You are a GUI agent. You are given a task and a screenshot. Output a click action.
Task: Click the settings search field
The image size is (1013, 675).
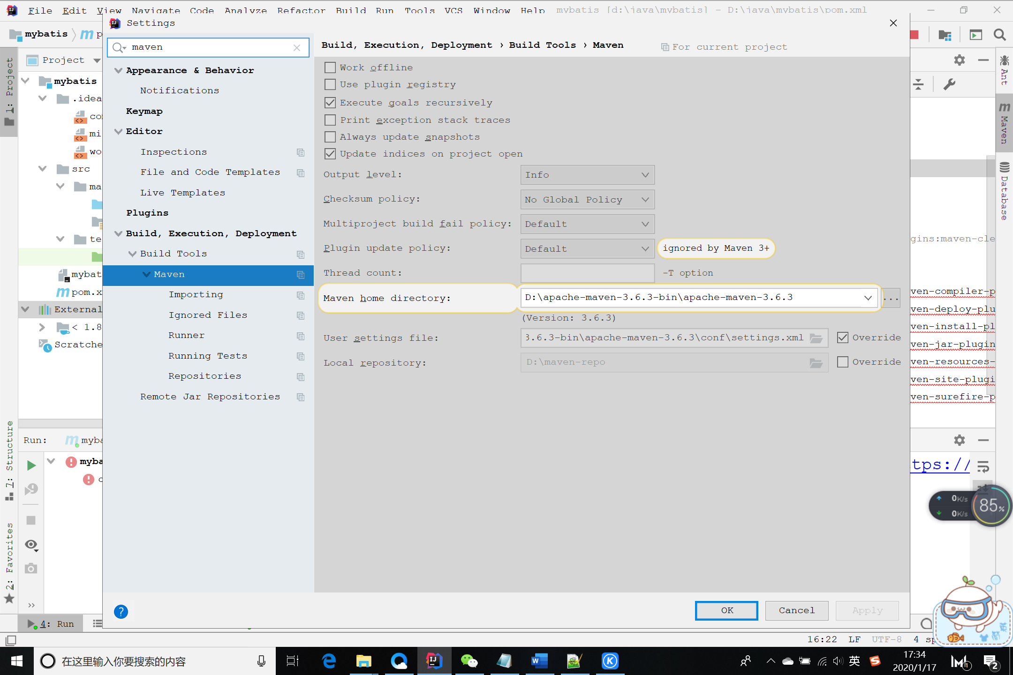tap(208, 47)
